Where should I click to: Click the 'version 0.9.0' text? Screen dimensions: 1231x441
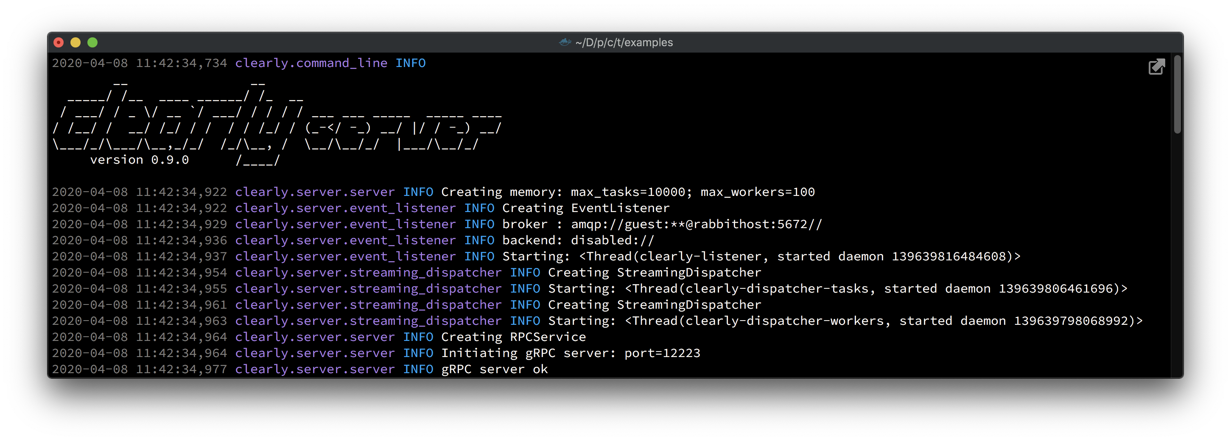tap(140, 160)
